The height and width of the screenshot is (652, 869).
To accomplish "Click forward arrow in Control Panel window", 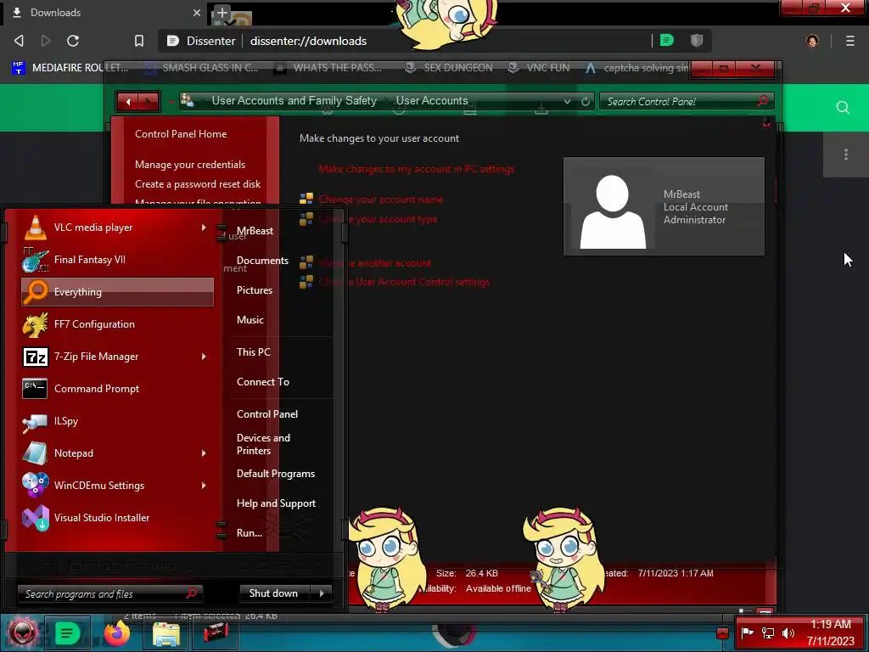I will 149,102.
